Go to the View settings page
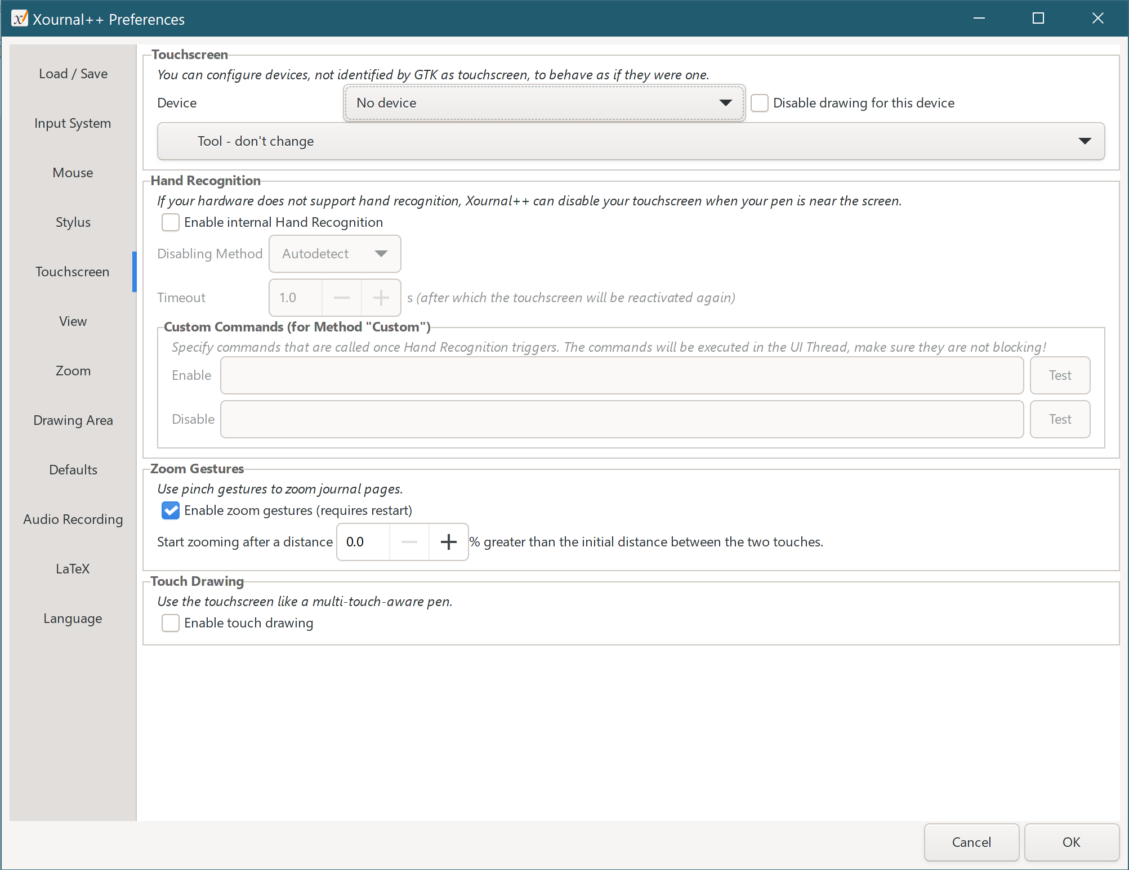1129x870 pixels. click(73, 321)
